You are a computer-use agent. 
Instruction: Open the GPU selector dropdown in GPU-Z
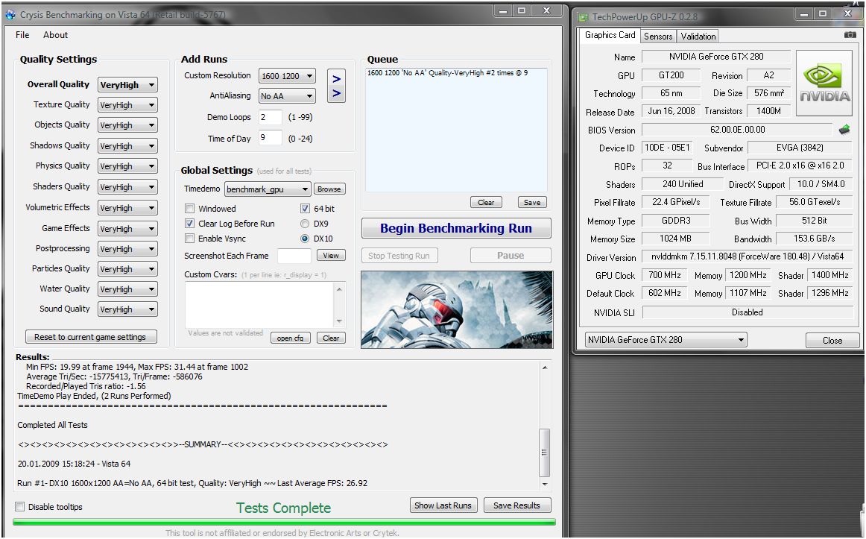tap(666, 340)
